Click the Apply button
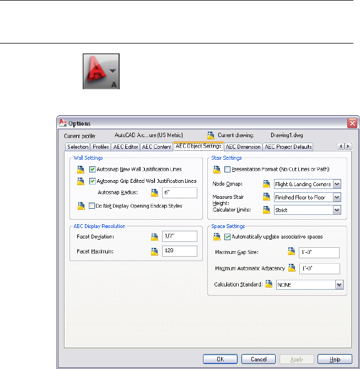The height and width of the screenshot is (369, 360). click(x=297, y=359)
